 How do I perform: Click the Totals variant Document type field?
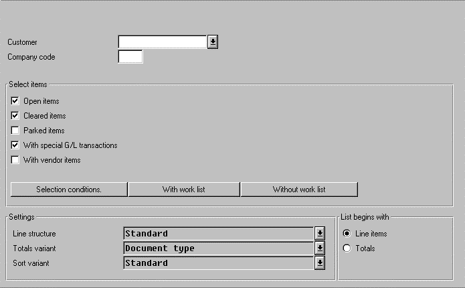coord(219,248)
